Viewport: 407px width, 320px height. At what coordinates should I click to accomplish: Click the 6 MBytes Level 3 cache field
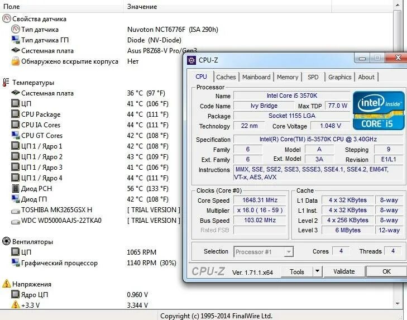tap(348, 230)
